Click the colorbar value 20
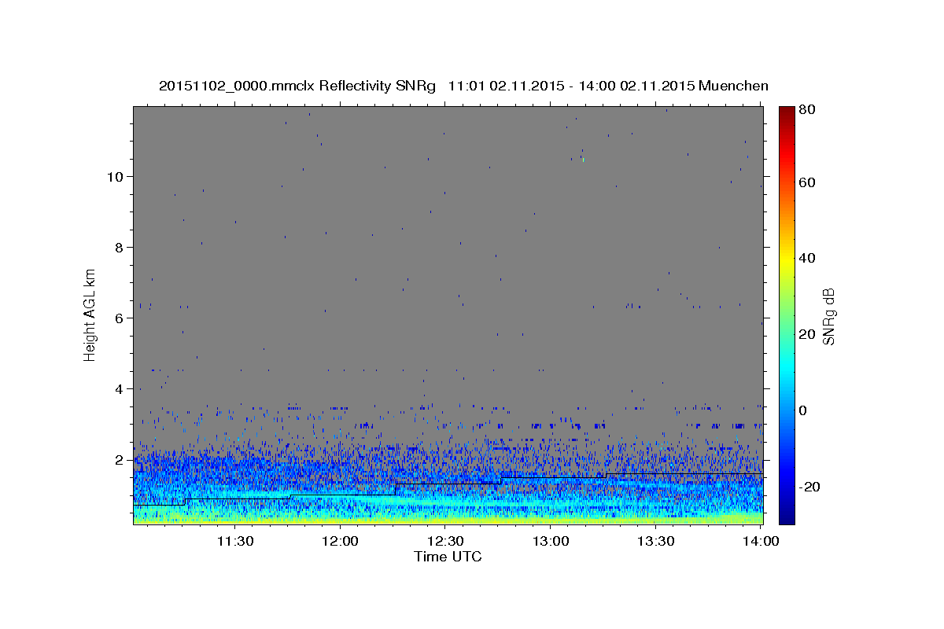Viewport: 944px width, 629px height. (x=806, y=334)
